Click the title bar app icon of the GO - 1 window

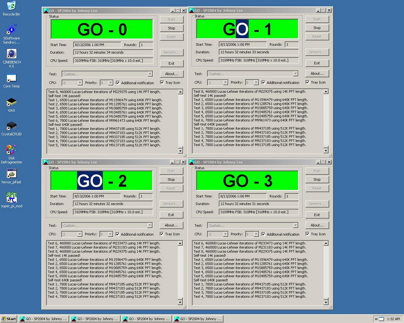click(191, 10)
